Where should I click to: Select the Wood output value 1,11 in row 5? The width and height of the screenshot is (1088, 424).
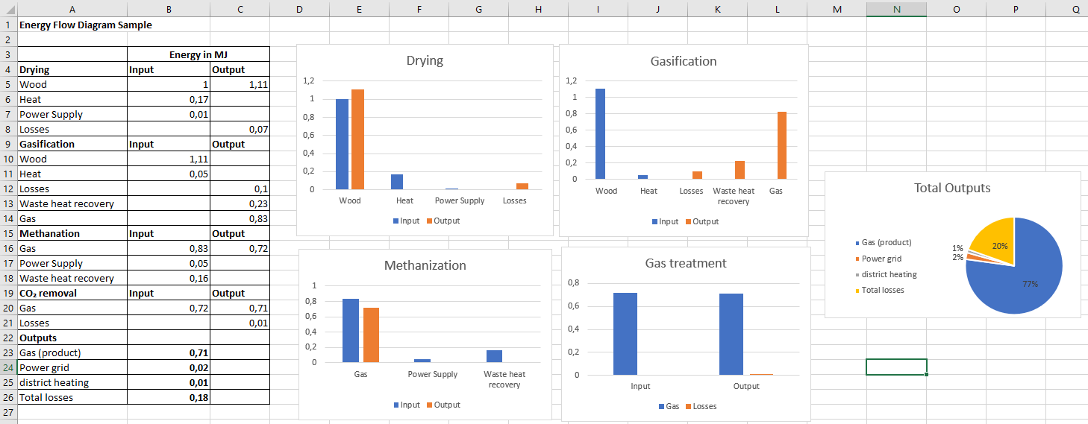click(240, 84)
